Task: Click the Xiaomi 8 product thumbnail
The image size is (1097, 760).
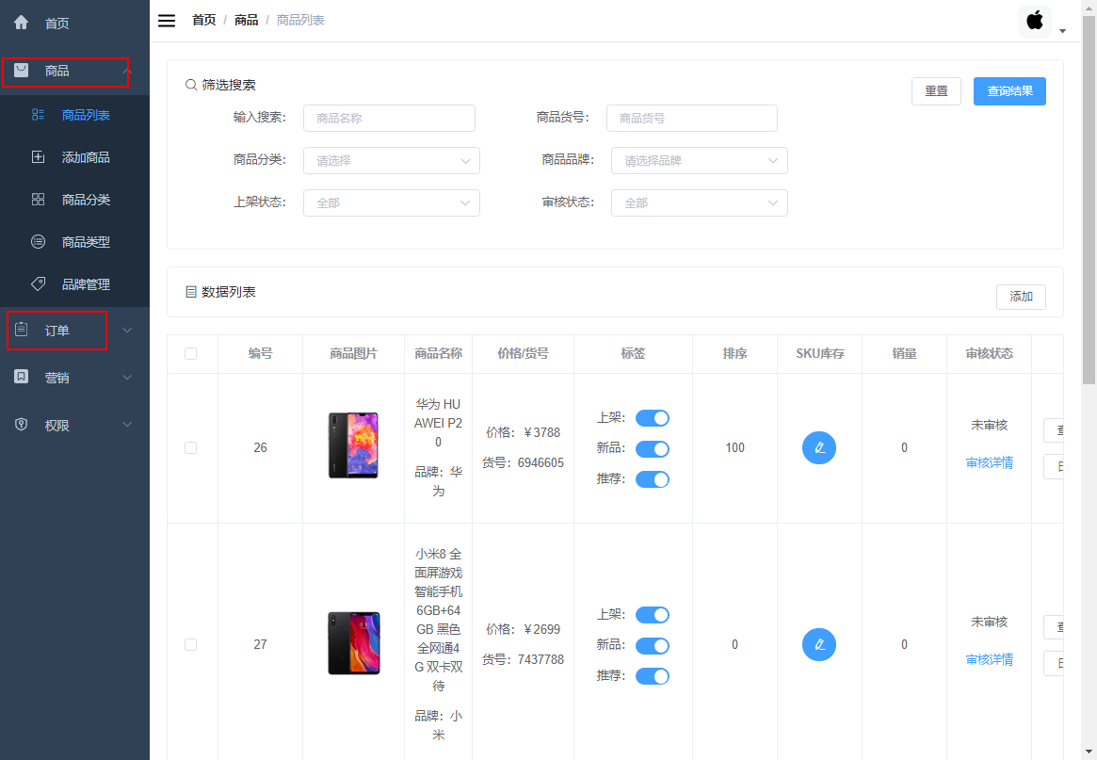Action: 354,643
